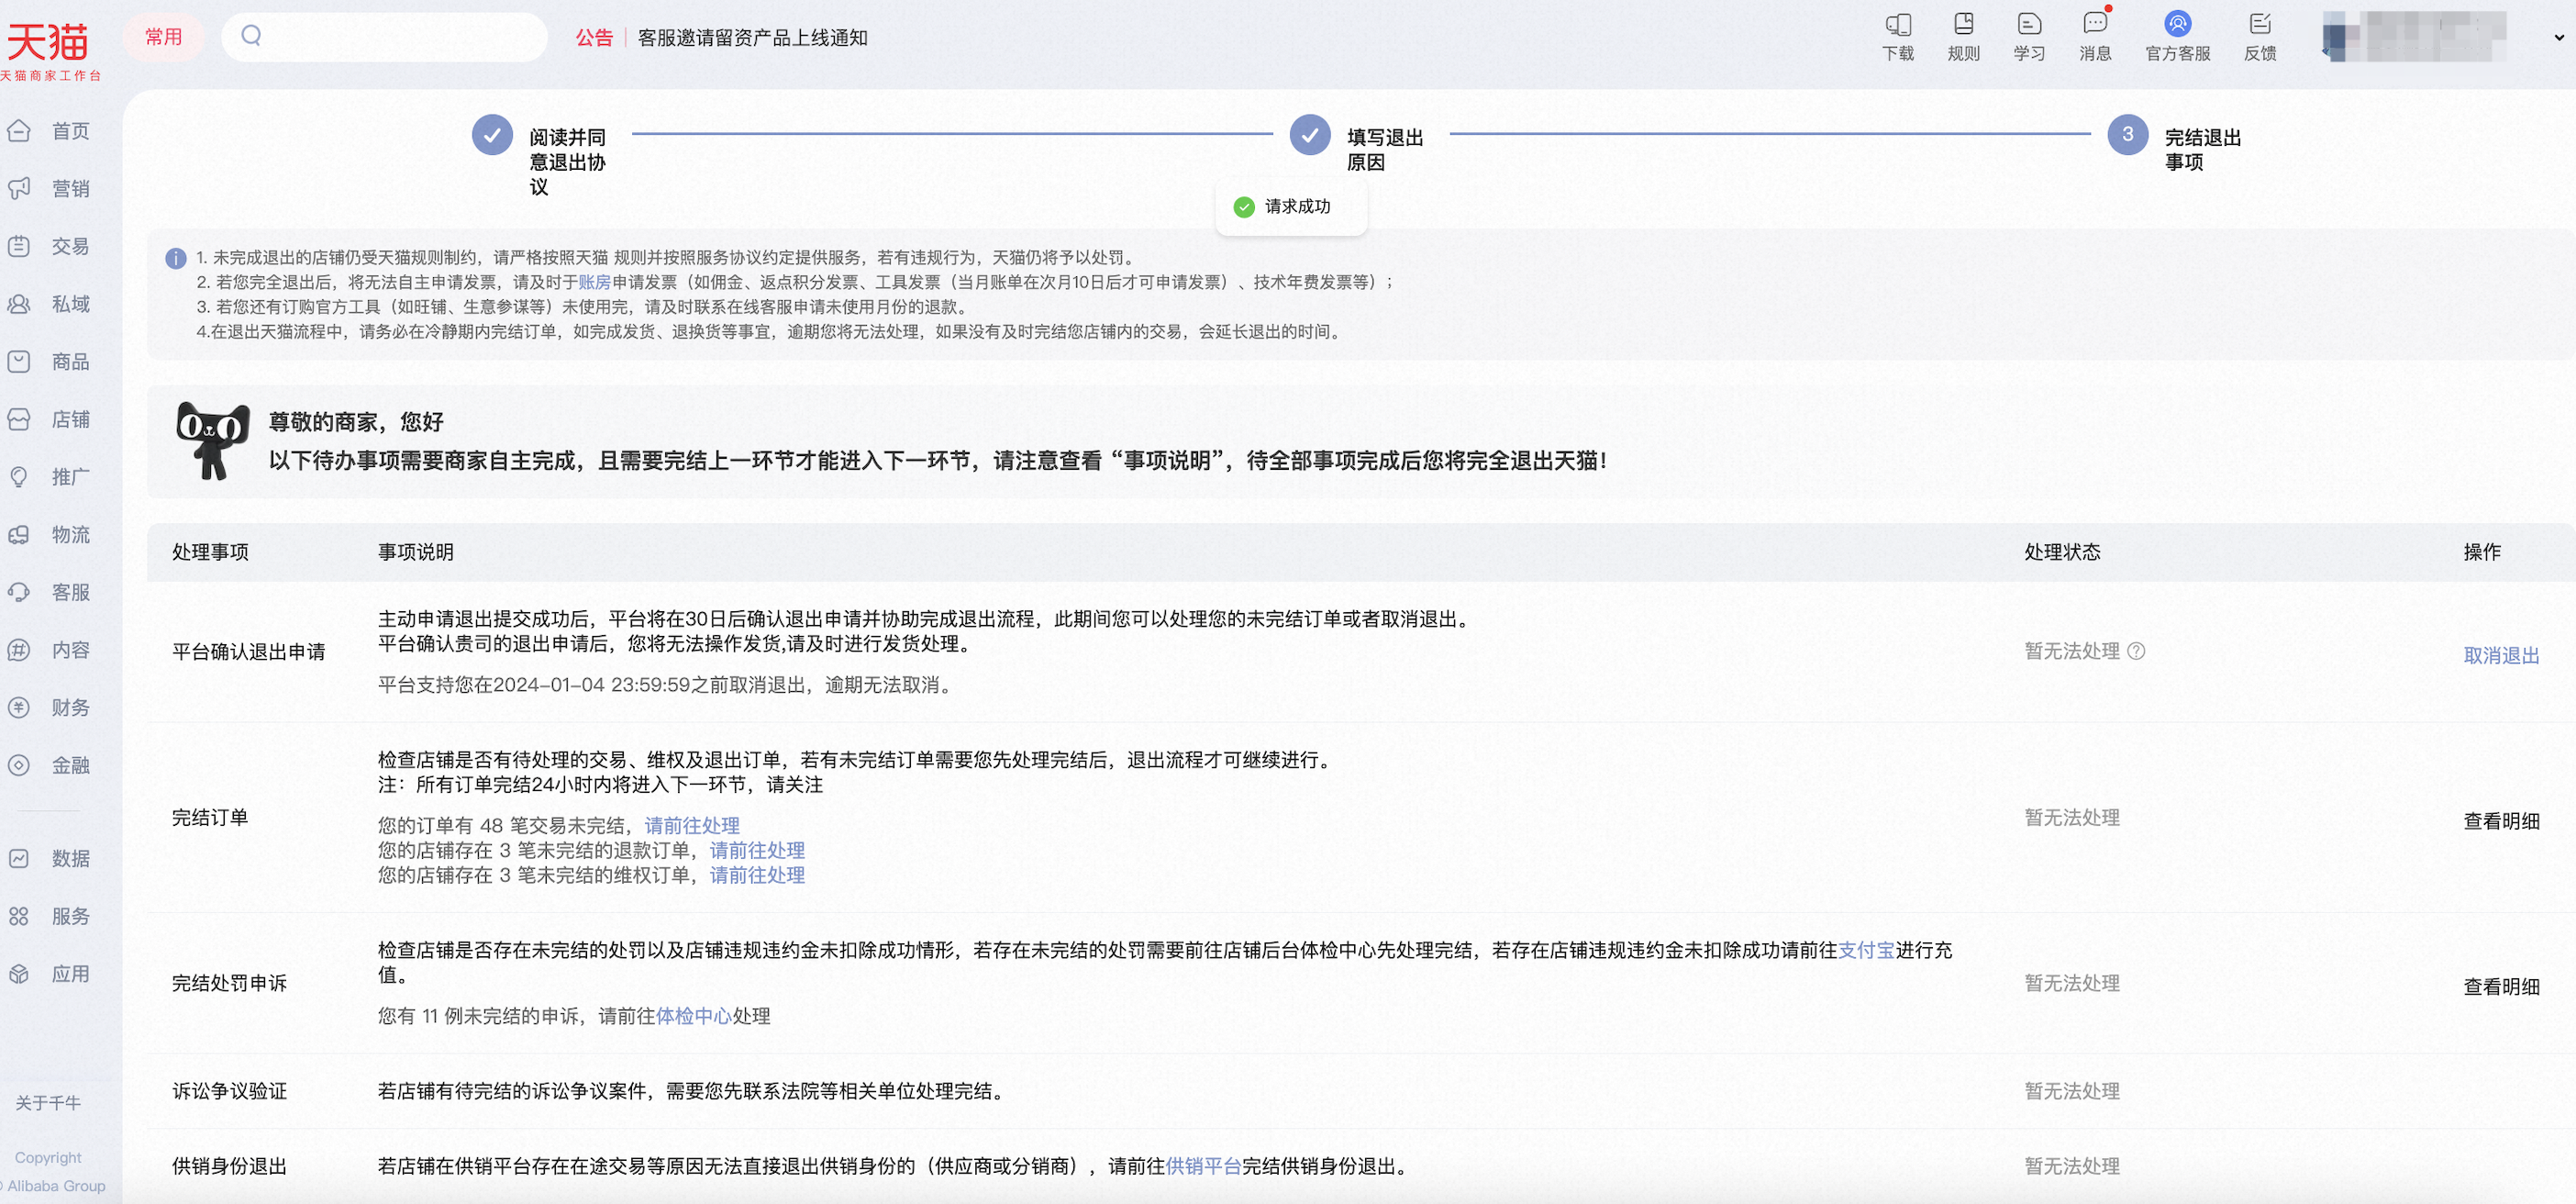Click the 关于千牛 footer link
2576x1204 pixels.
(48, 1103)
